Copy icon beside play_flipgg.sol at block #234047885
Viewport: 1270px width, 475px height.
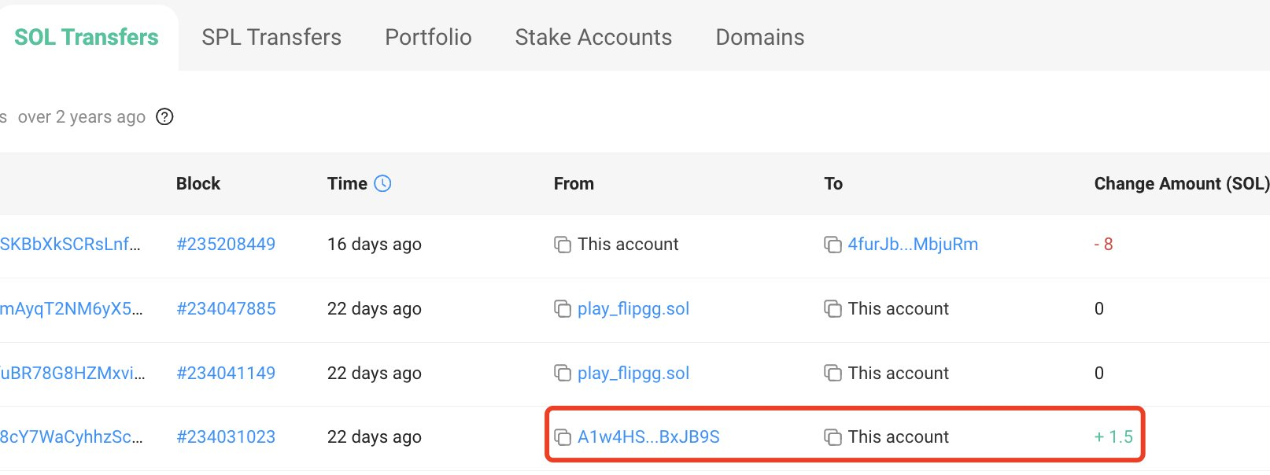[563, 309]
